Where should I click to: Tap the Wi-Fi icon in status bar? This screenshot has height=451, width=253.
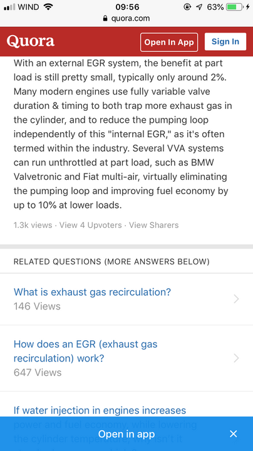48,7
